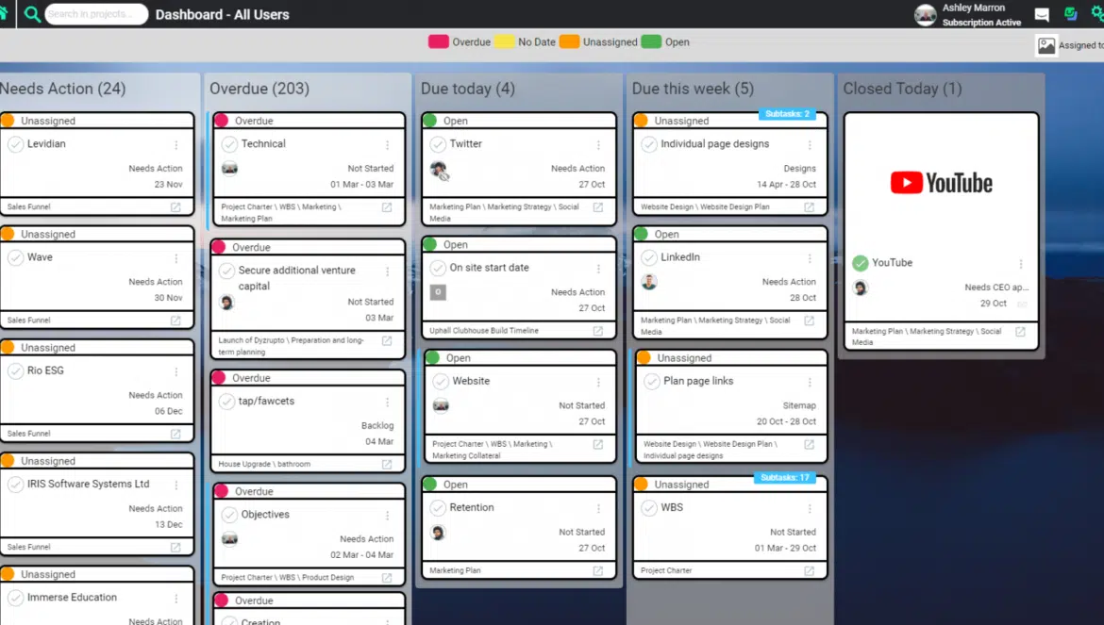Uncheck the completed YouTube task
The height and width of the screenshot is (625, 1104).
pos(860,263)
